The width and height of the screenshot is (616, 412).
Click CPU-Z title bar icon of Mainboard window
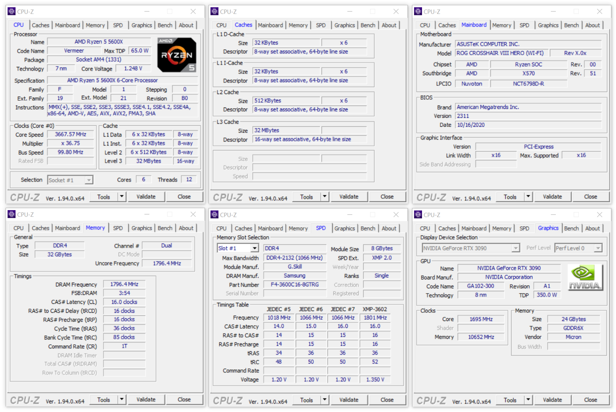pos(418,11)
